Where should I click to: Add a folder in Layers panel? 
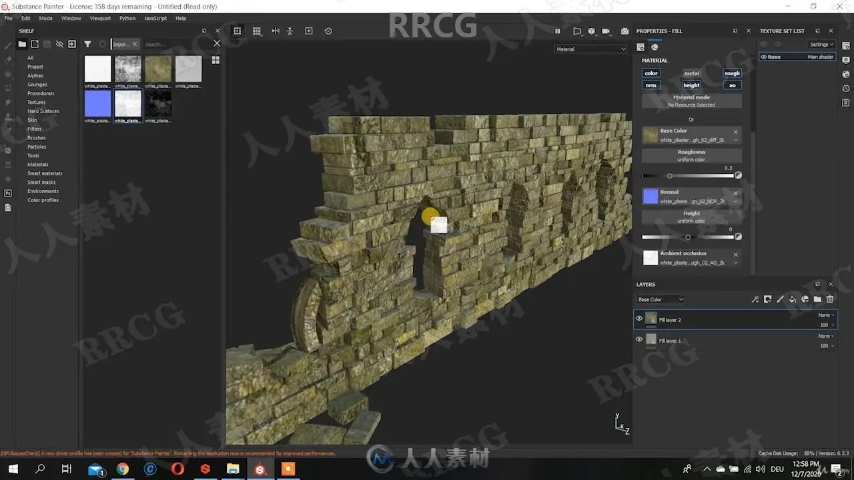[817, 299]
